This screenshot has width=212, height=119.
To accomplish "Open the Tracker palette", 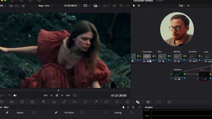I will click(117, 102).
